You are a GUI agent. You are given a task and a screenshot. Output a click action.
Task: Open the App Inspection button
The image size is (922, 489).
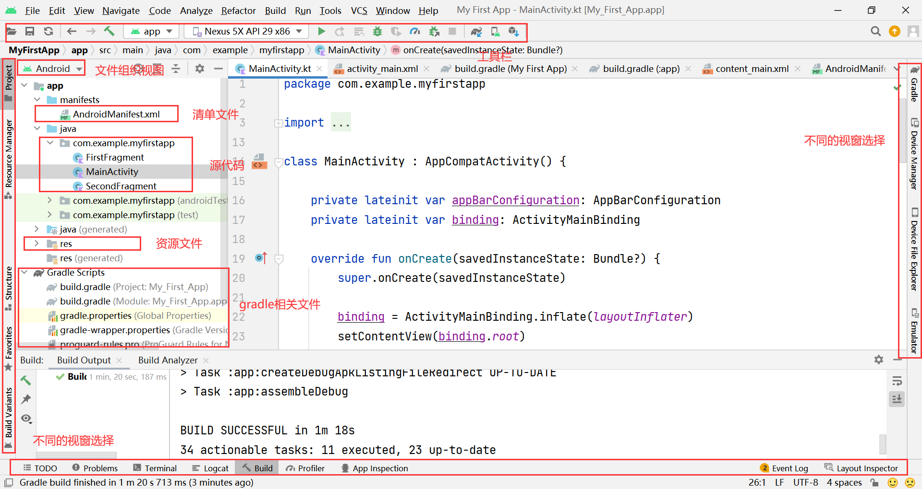click(x=375, y=468)
